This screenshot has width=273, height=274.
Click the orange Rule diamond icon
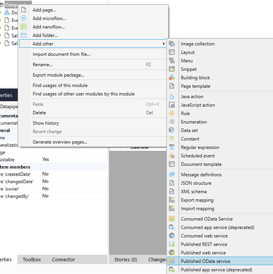[x=171, y=113]
